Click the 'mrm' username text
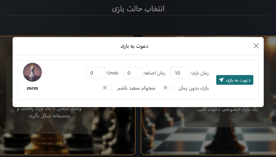276x157 pixels. [32, 88]
